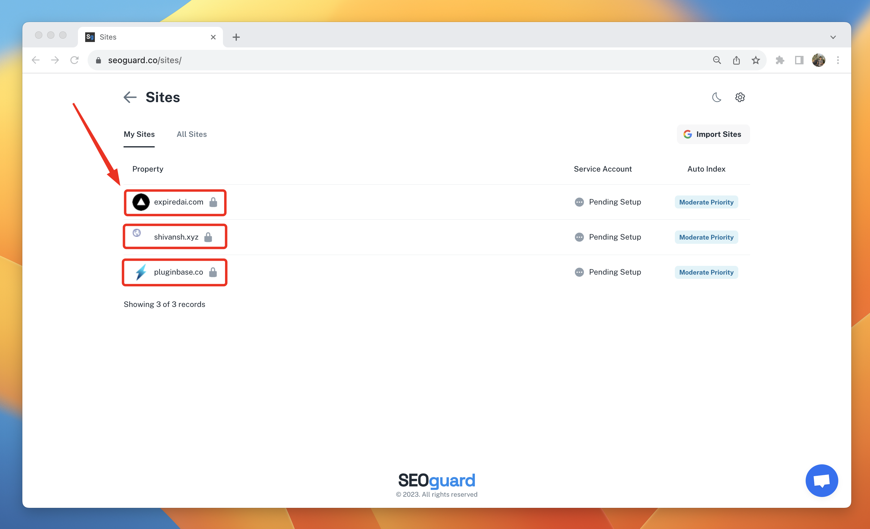The height and width of the screenshot is (529, 870).
Task: Open the chat support bubble
Action: tap(821, 480)
